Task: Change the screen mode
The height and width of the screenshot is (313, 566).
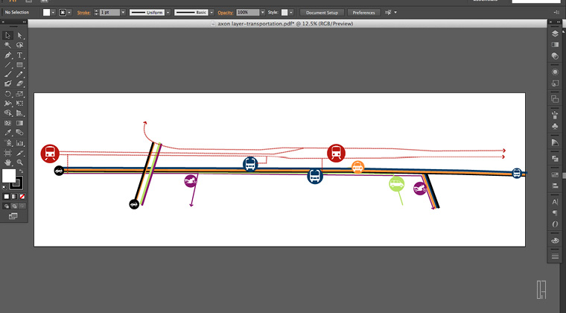Action: 13,216
